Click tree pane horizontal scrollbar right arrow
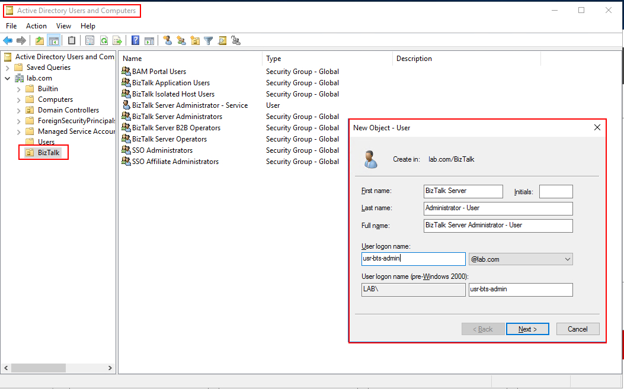624x389 pixels. (x=110, y=368)
